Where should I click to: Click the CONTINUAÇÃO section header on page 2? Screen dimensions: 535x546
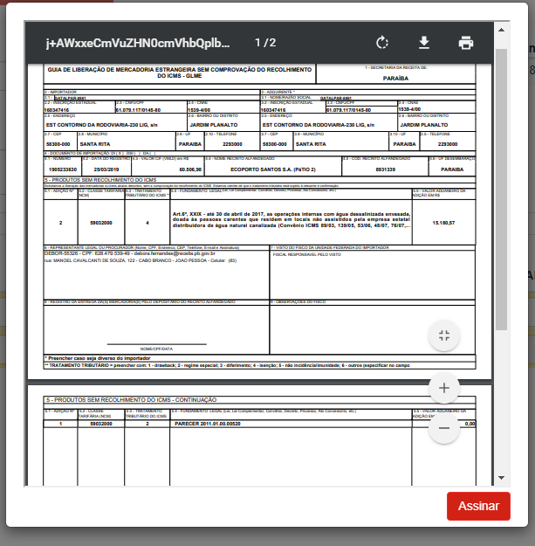[132, 400]
